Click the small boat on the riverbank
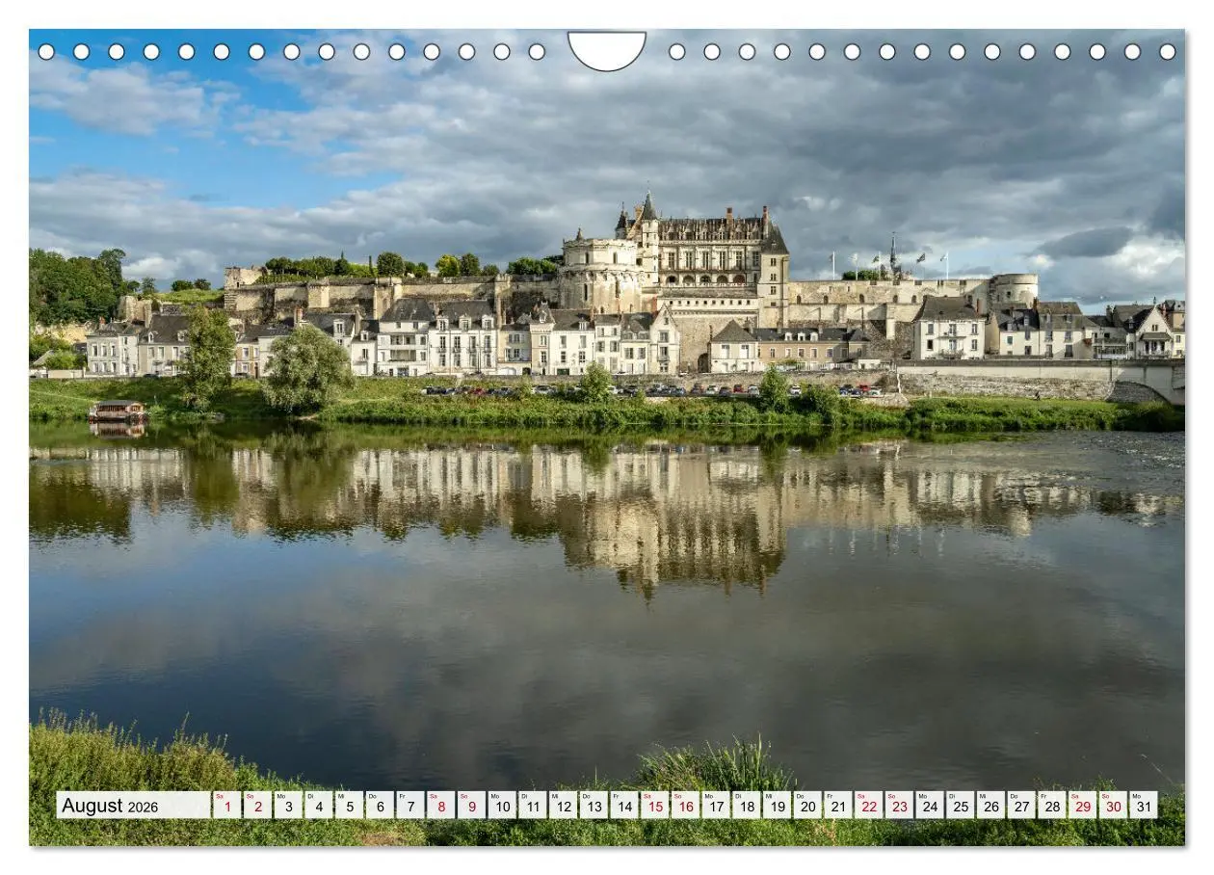1214x875 pixels. pos(118,411)
